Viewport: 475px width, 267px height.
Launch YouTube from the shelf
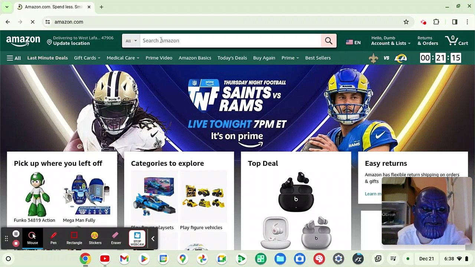(x=105, y=259)
